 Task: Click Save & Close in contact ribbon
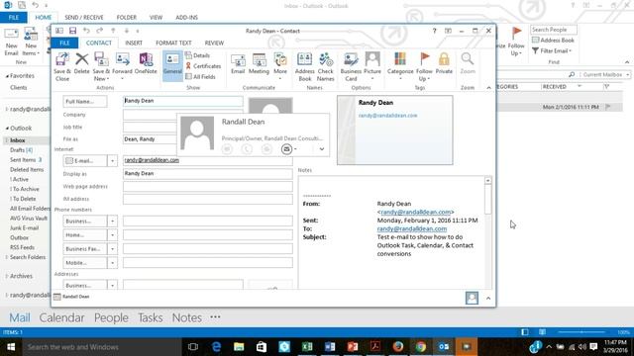61,66
